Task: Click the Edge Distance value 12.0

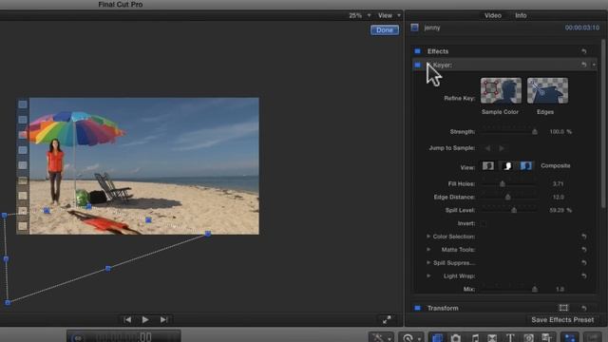Action: pos(559,197)
